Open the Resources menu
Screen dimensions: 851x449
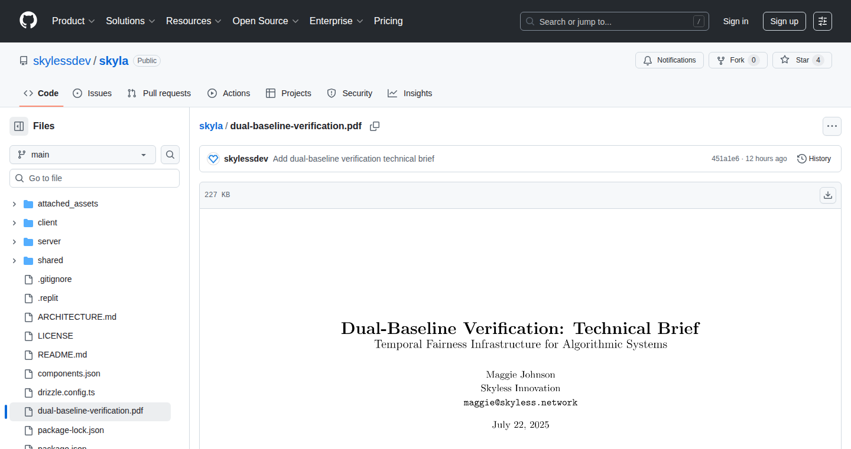click(x=194, y=21)
